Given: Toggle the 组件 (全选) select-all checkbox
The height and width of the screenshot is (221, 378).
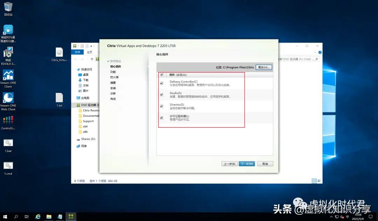Looking at the screenshot, I should tap(161, 74).
